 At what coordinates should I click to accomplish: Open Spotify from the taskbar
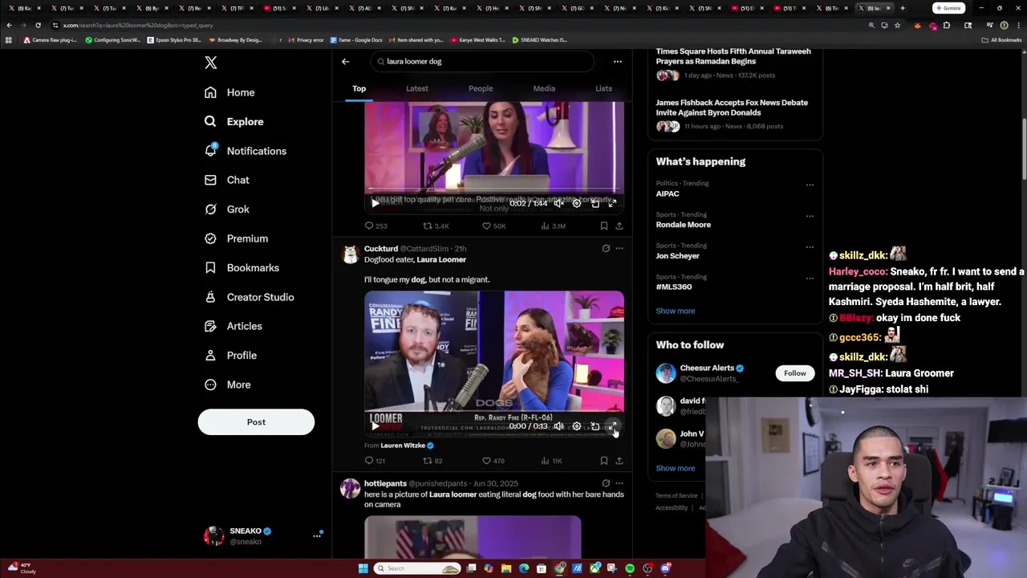(630, 568)
